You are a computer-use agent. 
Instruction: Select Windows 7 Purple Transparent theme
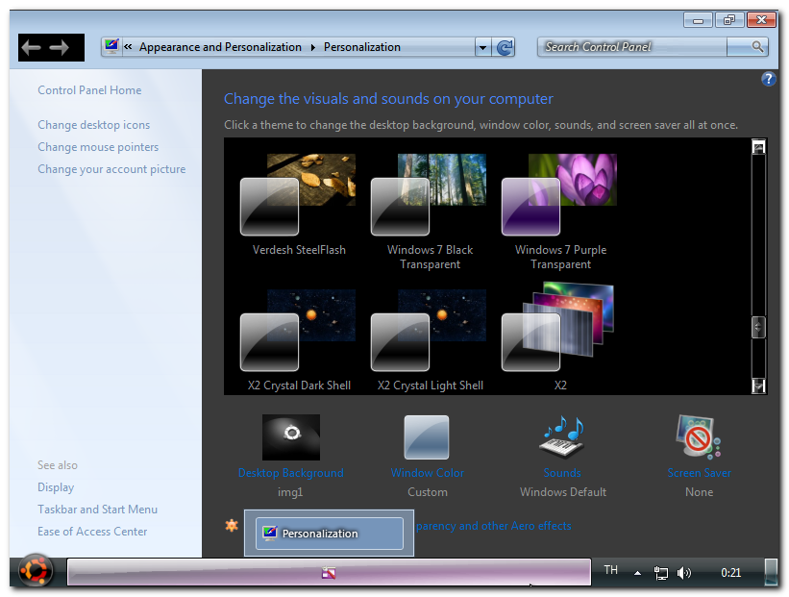pos(560,211)
